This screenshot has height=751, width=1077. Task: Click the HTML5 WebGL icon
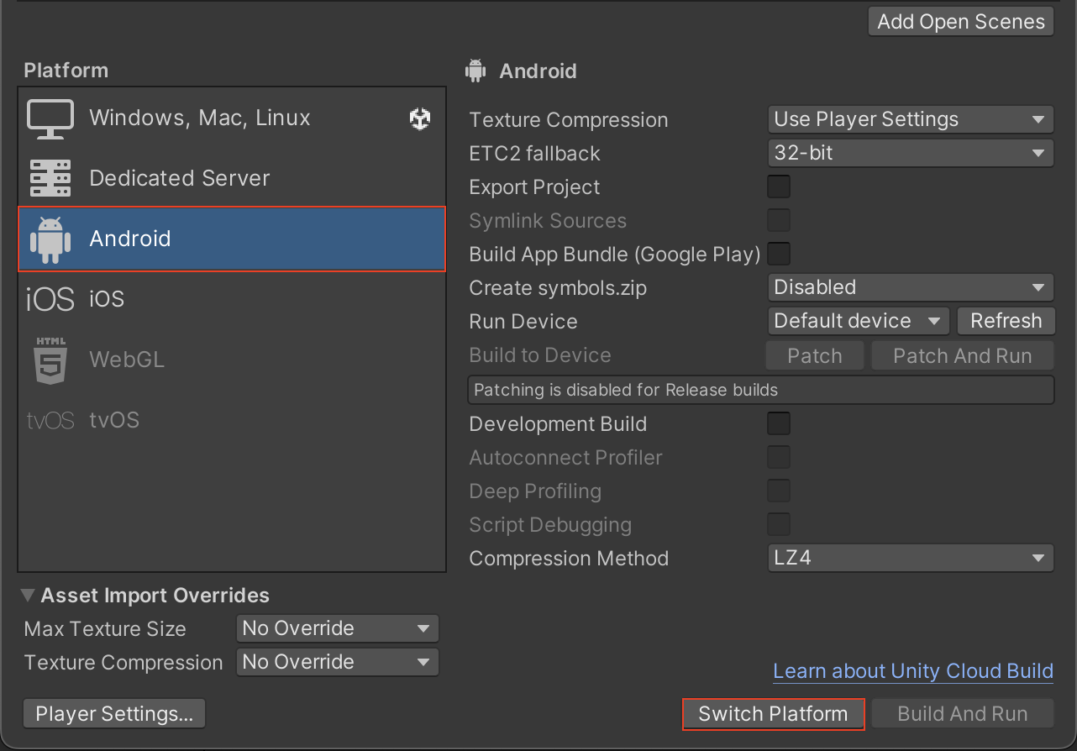coord(50,360)
